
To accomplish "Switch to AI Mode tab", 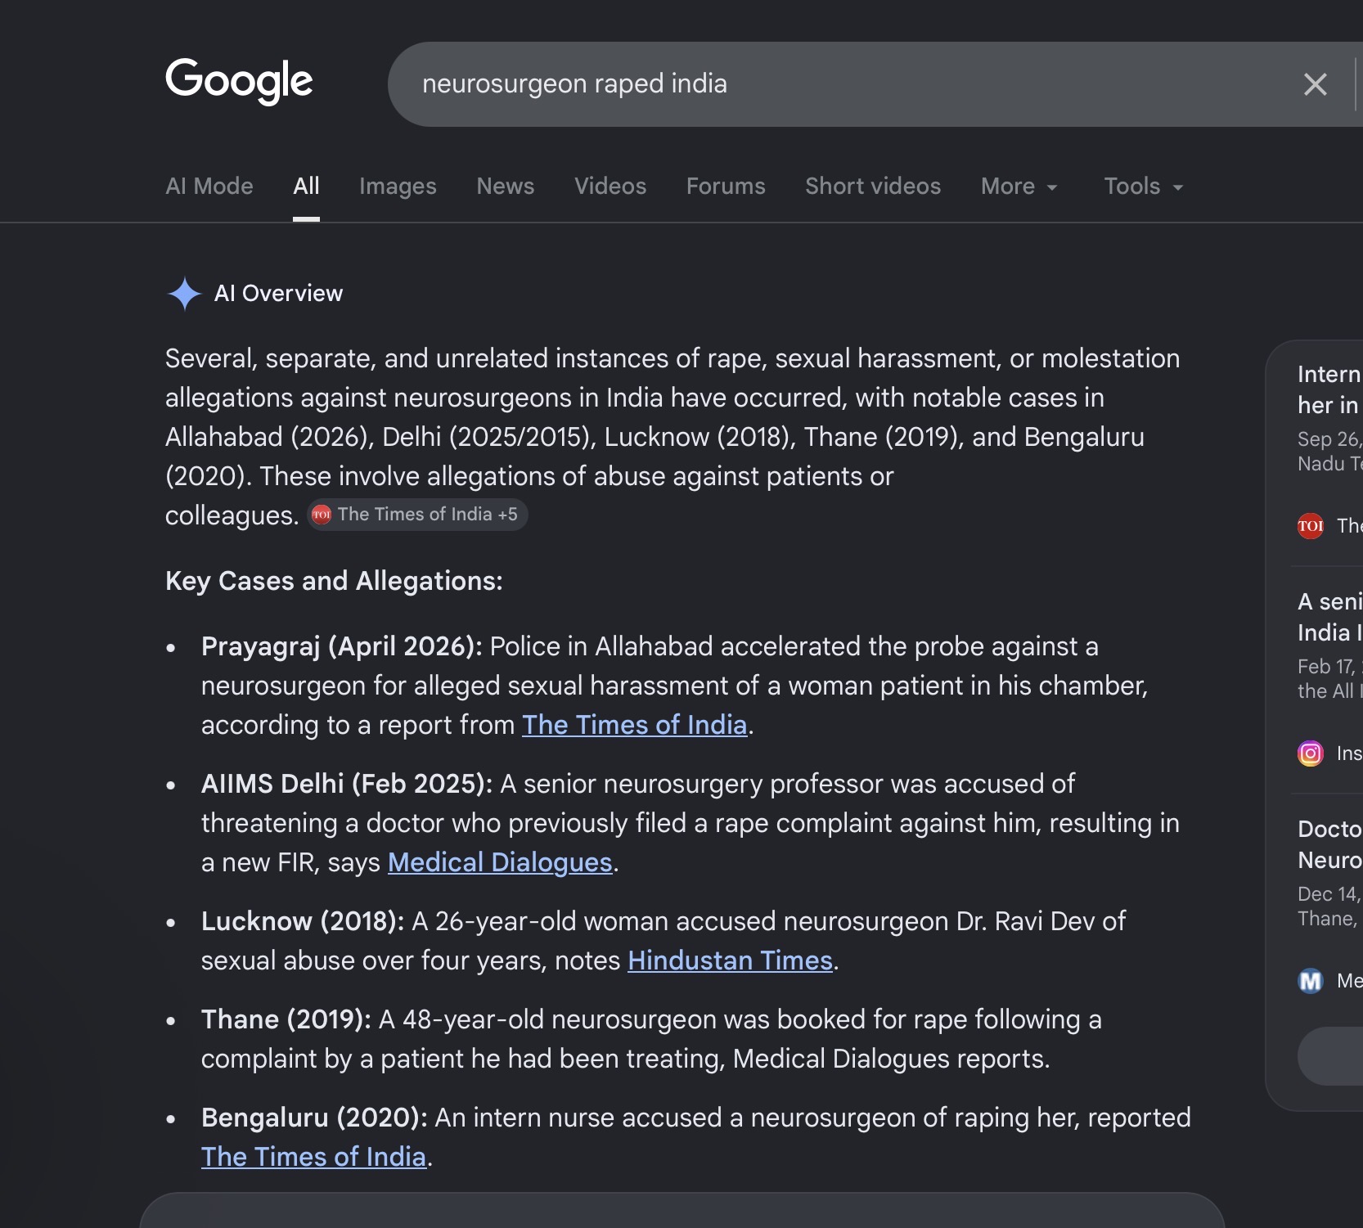I will click(x=209, y=187).
